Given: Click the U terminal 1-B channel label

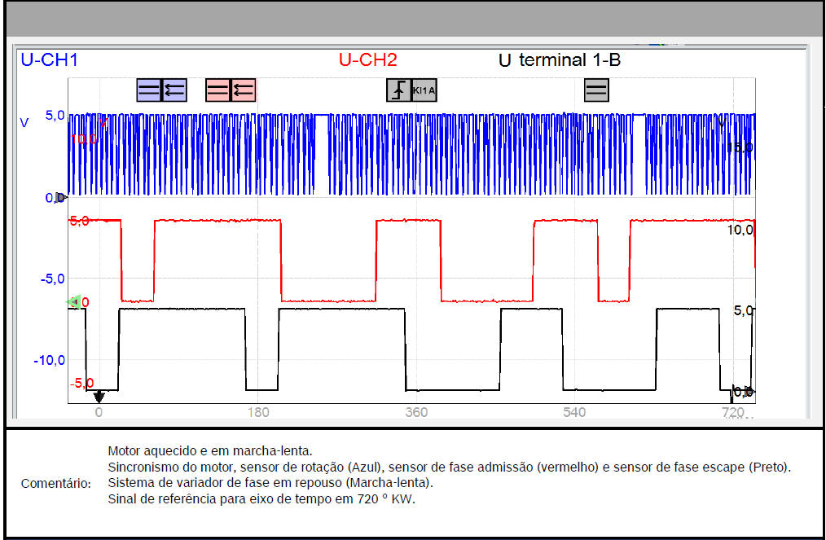Looking at the screenshot, I should pos(559,59).
